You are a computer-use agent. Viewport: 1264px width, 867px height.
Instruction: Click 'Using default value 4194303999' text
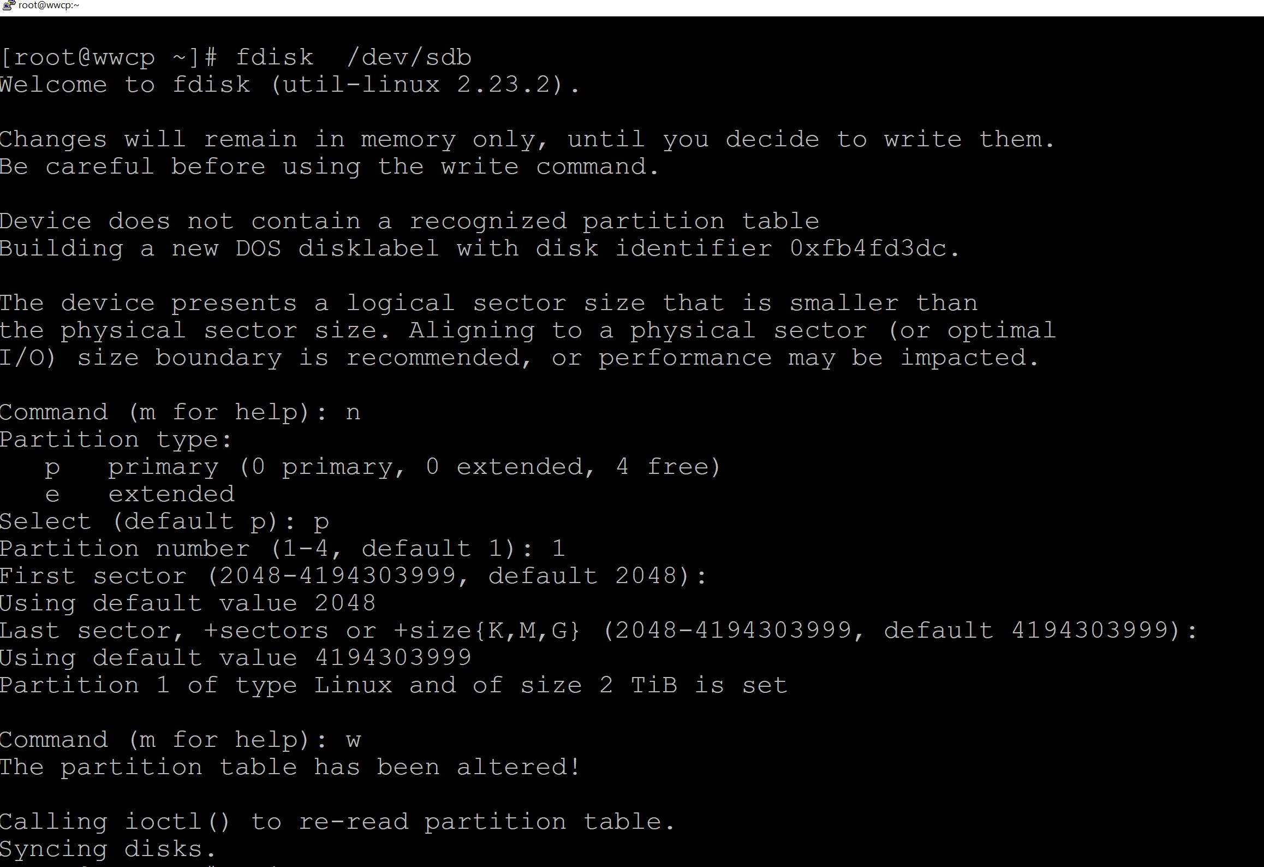235,658
